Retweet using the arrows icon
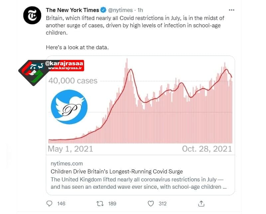The image size is (266, 214). [100, 203]
